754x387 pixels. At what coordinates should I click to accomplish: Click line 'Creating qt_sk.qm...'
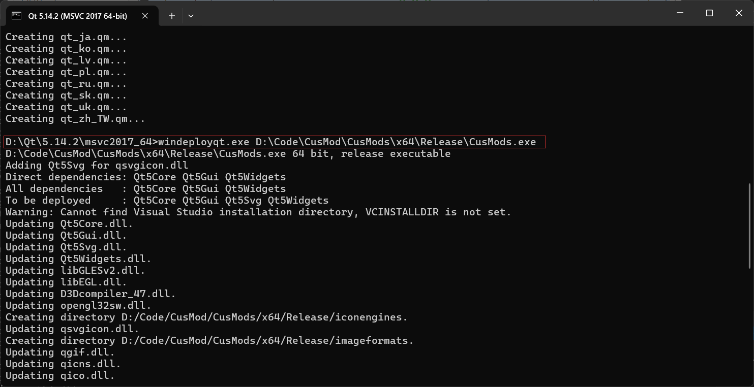point(66,95)
